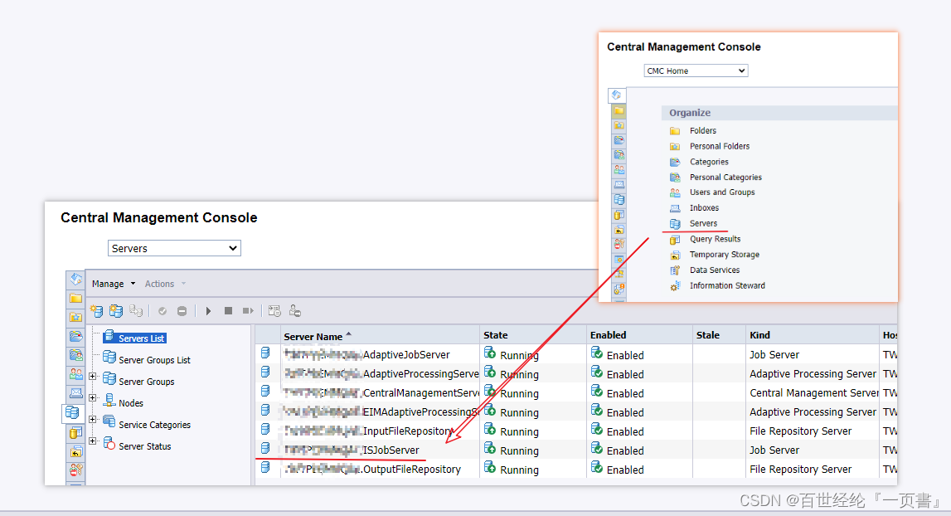The height and width of the screenshot is (516, 951).
Task: Open the Actions menu
Action: coord(165,284)
